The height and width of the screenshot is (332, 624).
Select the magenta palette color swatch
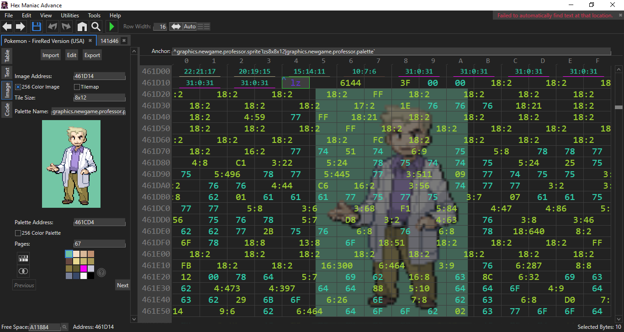(x=84, y=269)
